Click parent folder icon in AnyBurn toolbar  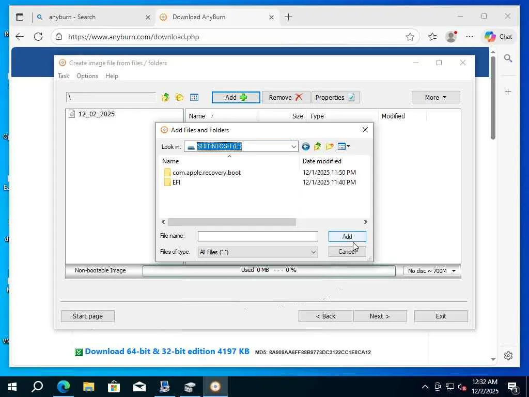coord(165,98)
